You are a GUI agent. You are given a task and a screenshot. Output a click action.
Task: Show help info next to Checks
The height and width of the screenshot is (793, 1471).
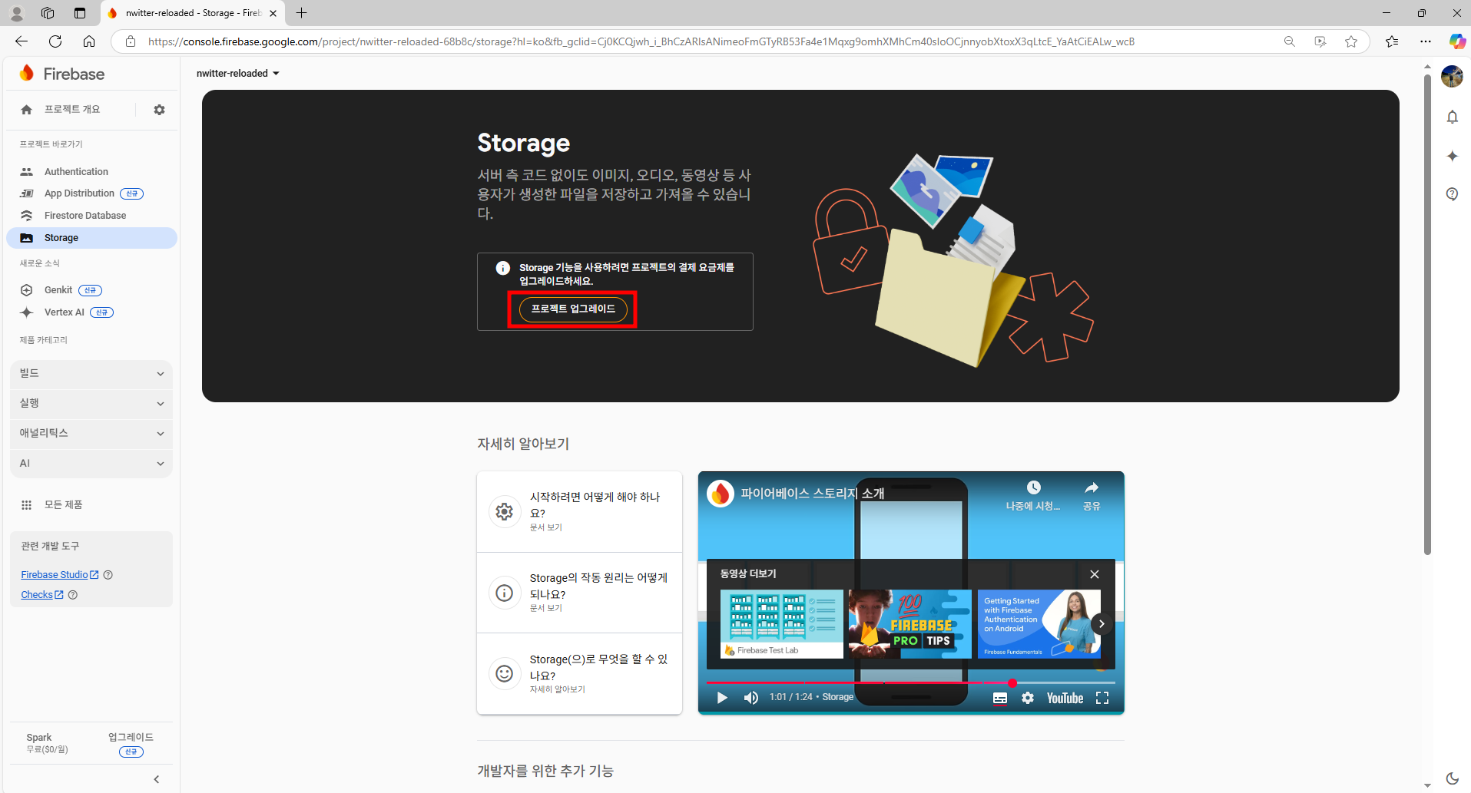point(73,594)
